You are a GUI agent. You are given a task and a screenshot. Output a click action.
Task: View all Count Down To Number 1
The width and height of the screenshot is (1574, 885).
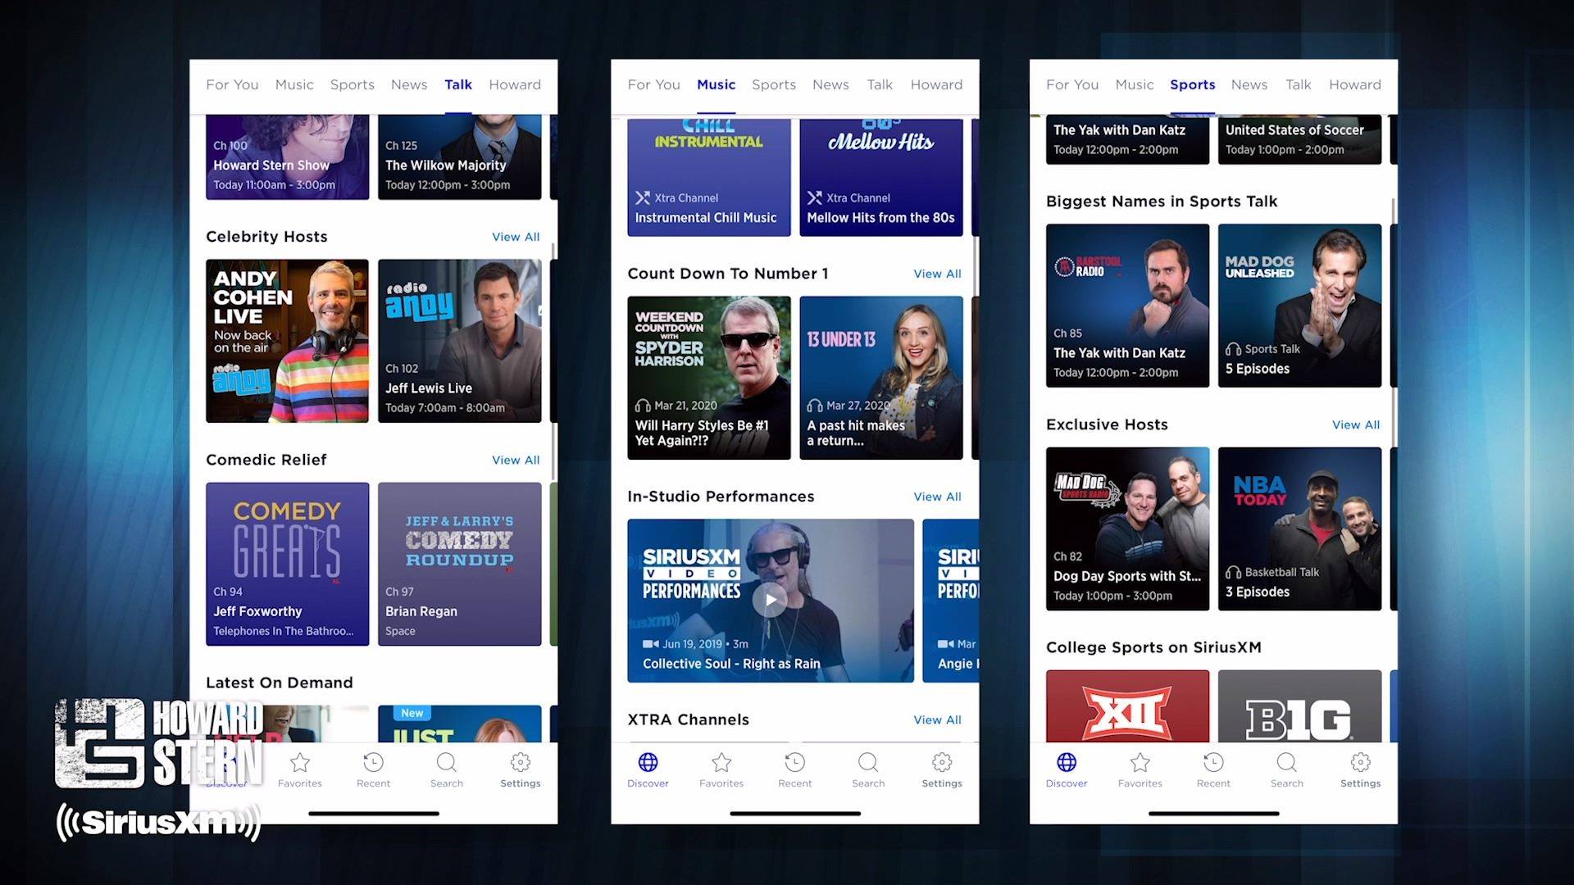938,274
